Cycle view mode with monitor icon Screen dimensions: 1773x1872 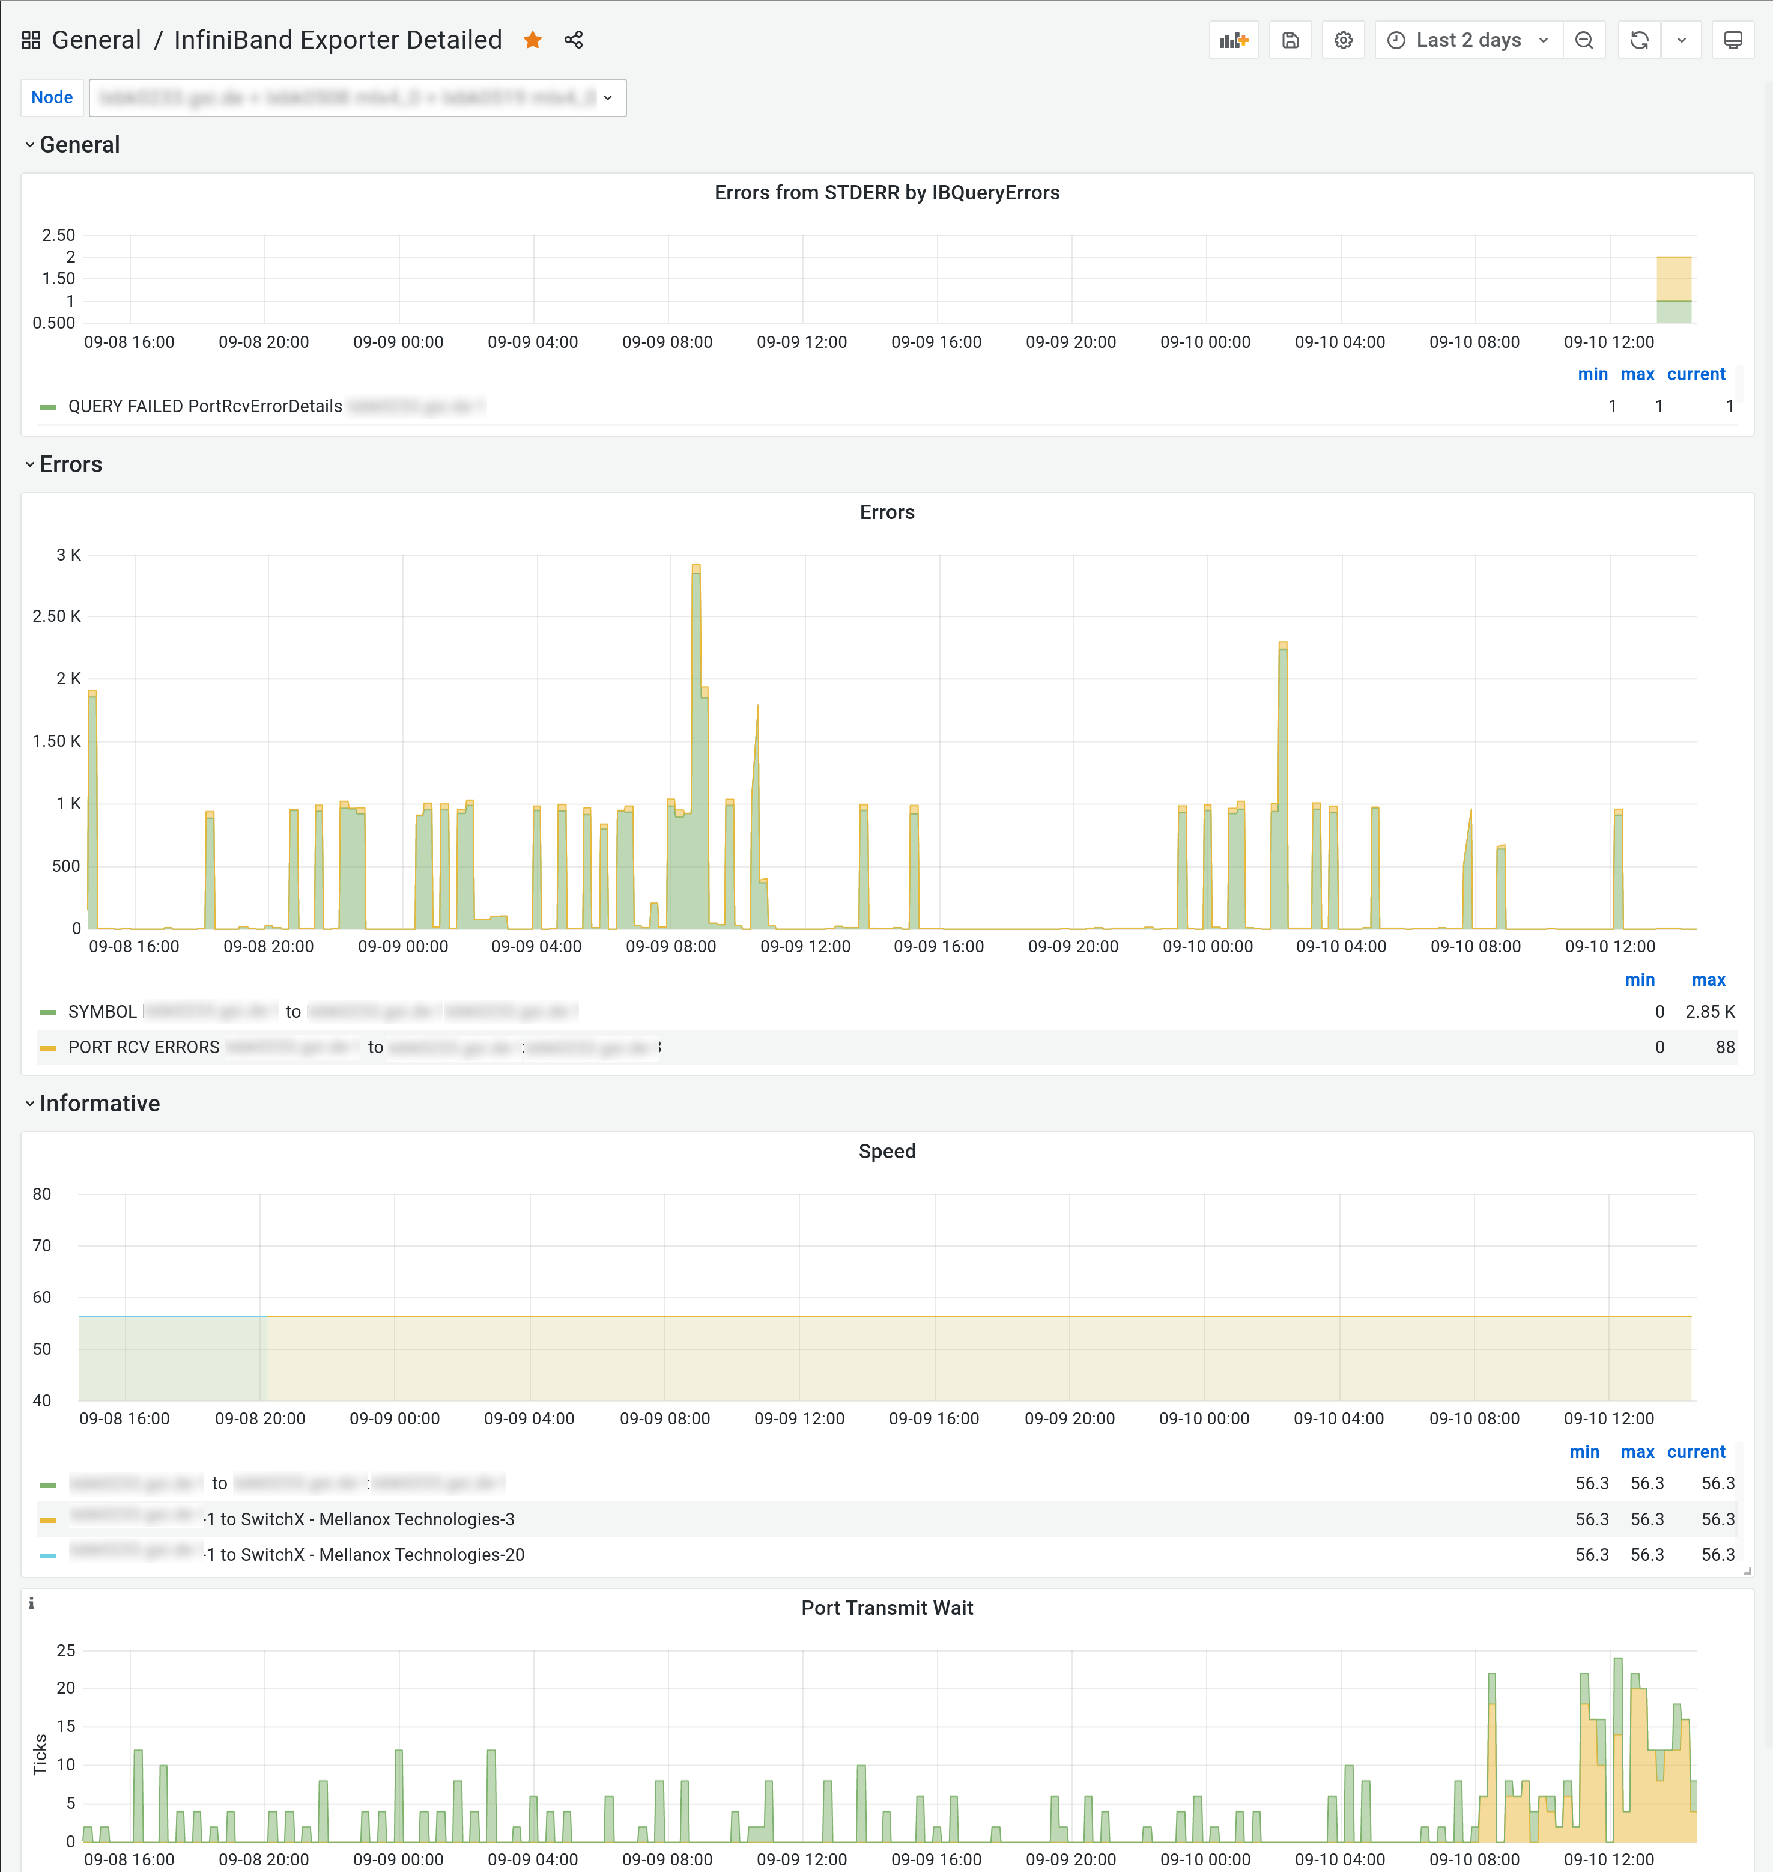(1732, 41)
